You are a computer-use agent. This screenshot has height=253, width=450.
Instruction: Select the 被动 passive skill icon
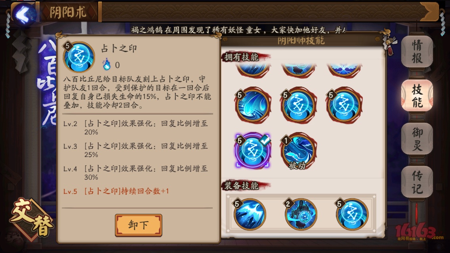tap(298, 151)
